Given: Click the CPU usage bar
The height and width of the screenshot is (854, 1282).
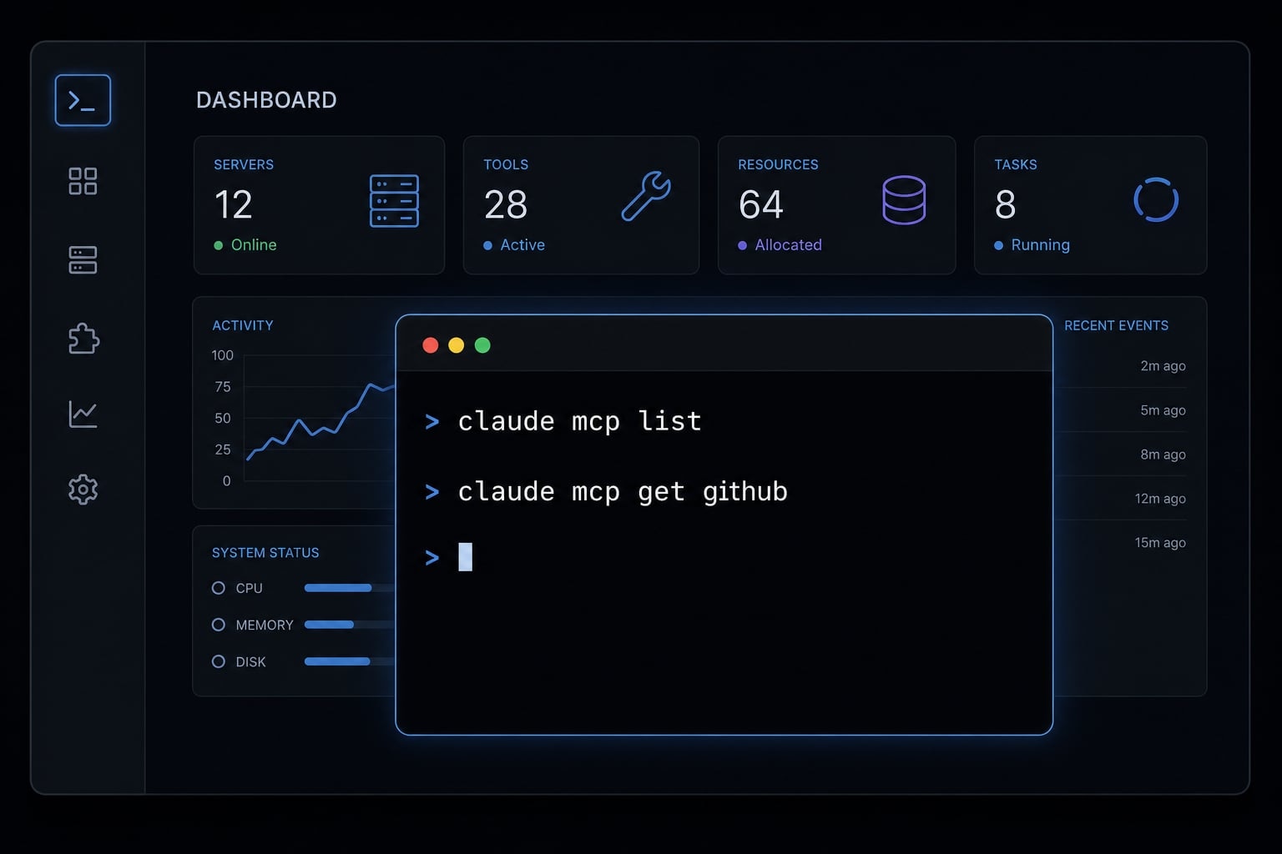Looking at the screenshot, I should click(x=350, y=588).
